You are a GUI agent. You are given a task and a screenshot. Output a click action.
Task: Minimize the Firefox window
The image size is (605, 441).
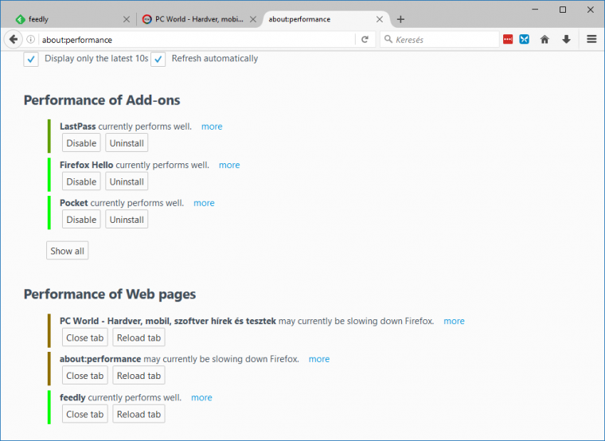click(535, 10)
